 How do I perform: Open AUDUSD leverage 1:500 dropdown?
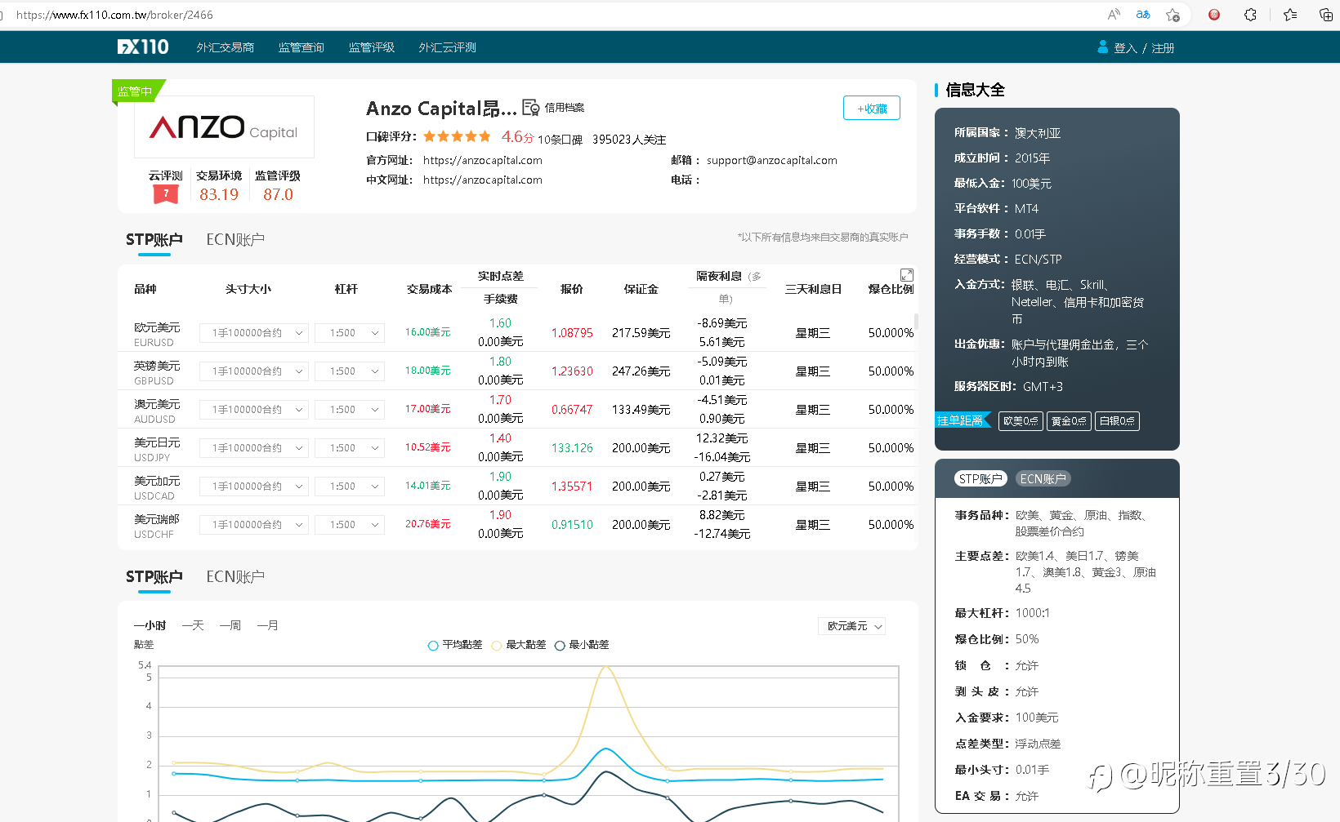350,410
